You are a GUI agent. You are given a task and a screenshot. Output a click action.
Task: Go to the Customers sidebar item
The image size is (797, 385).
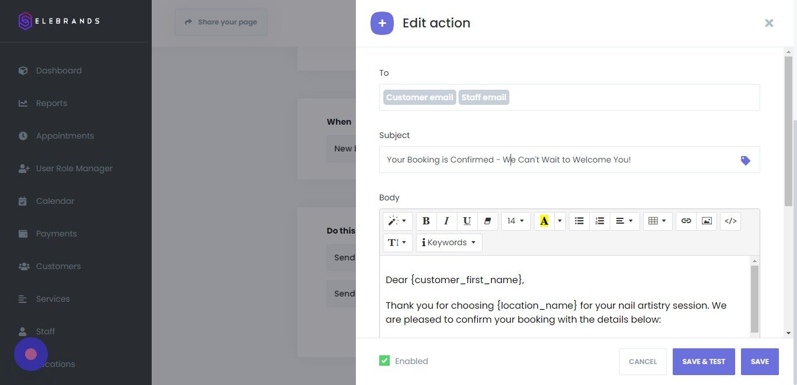pyautogui.click(x=58, y=266)
